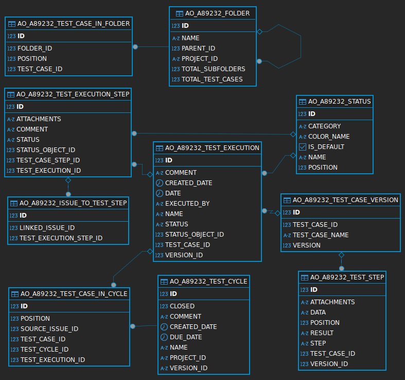Select TOTAL_TEST_CASES column in FOLDER table

[x=213, y=79]
